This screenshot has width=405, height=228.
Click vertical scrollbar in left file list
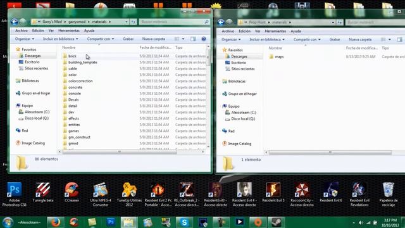208,57
